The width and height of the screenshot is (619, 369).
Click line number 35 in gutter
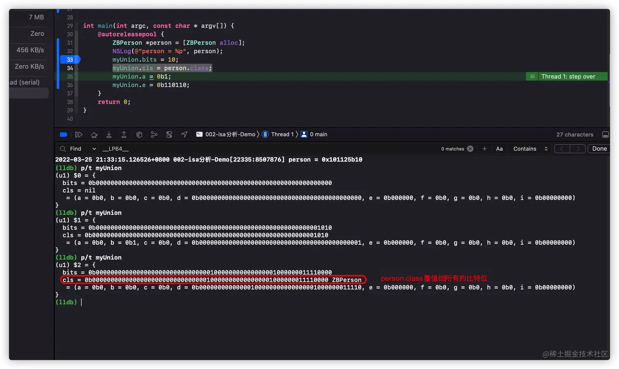coord(70,76)
